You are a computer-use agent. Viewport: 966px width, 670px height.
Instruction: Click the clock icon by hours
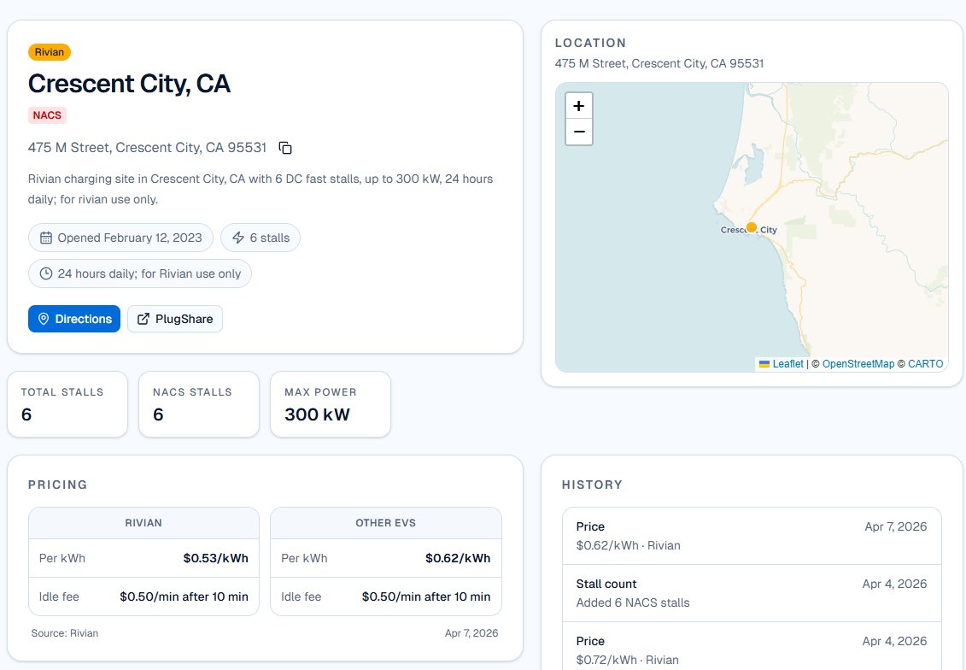coord(45,273)
